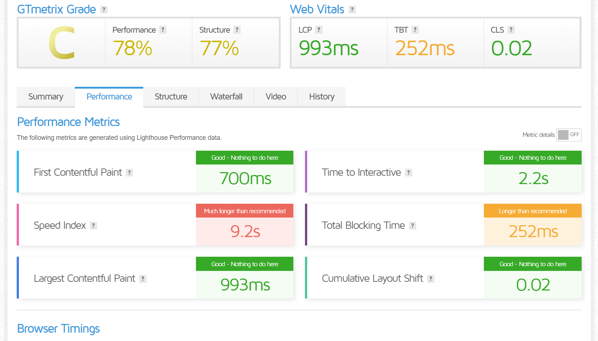Click the Cumulative Layout Shift help icon
This screenshot has height=341, width=598.
pos(431,279)
